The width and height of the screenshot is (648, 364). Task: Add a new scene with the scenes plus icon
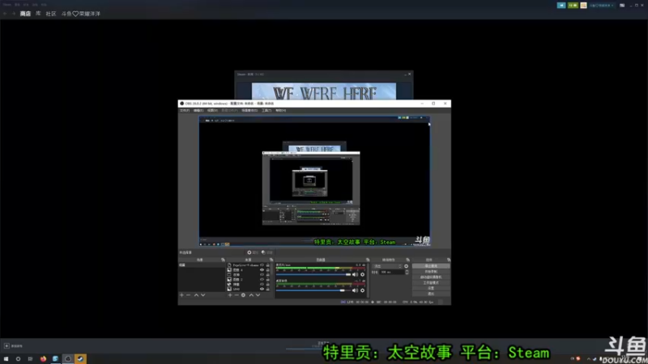coord(181,295)
